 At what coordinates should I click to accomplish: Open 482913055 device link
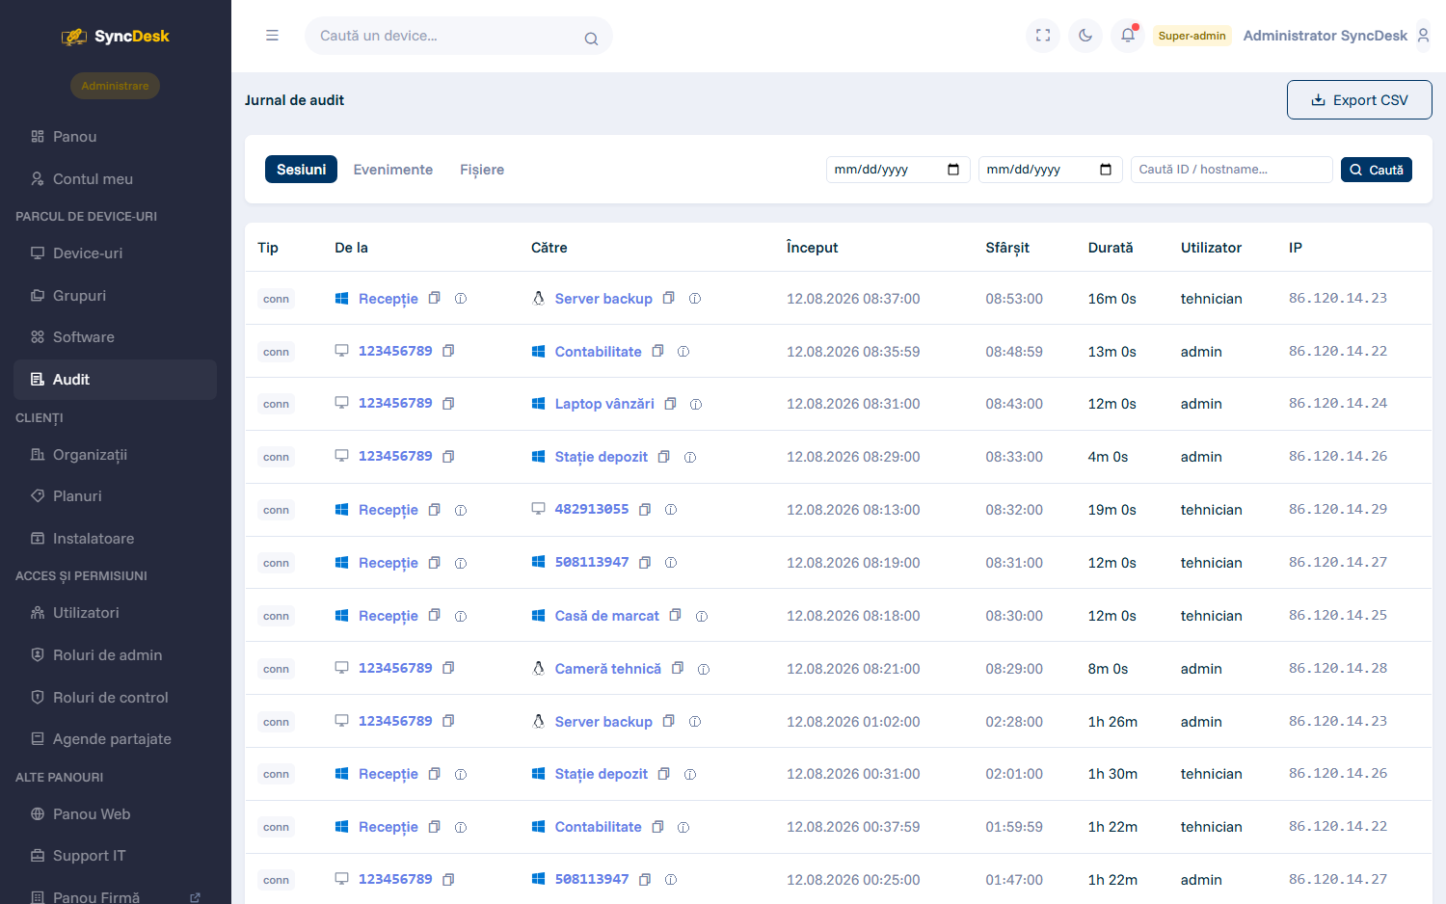[592, 509]
